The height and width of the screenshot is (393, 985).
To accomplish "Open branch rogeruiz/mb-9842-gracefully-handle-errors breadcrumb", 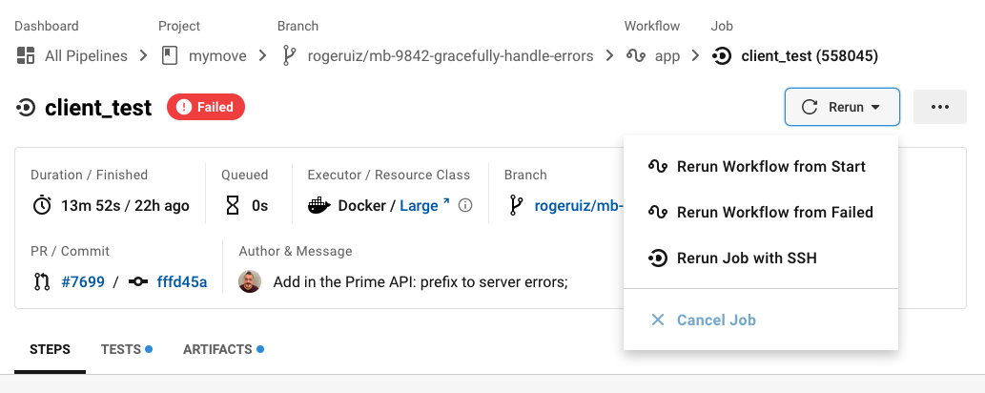I will (450, 56).
